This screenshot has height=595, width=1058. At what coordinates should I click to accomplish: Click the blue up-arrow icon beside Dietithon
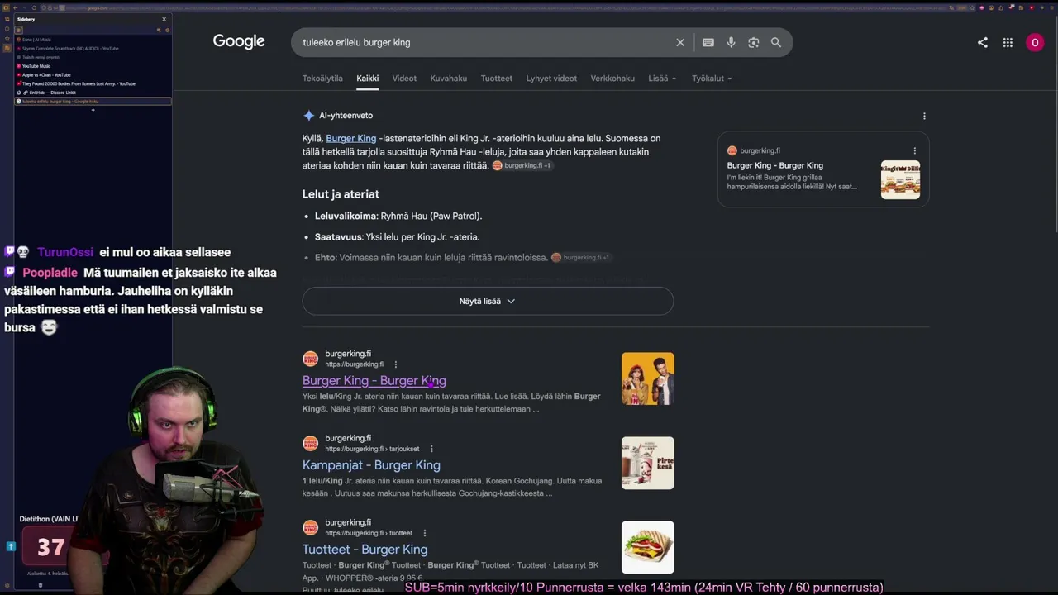(x=11, y=546)
